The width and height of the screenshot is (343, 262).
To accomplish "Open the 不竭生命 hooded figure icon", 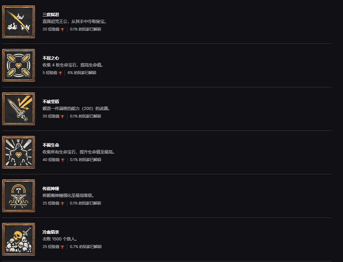I will (19, 152).
